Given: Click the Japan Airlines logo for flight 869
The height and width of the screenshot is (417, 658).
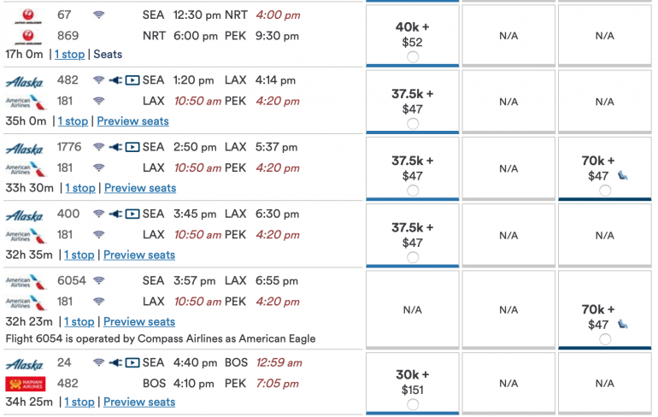Looking at the screenshot, I should (24, 37).
